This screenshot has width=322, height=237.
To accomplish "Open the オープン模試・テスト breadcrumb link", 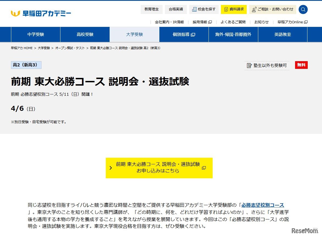I will pos(70,47).
